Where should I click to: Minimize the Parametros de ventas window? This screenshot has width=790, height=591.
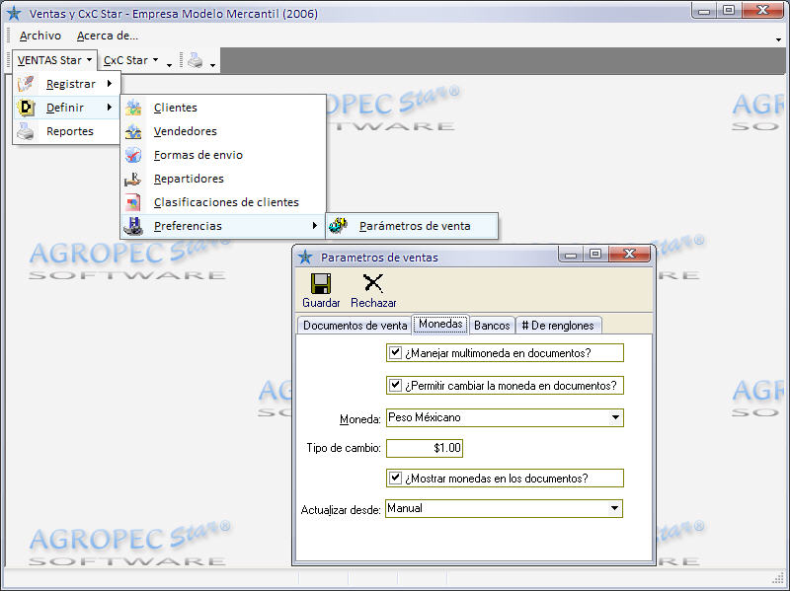point(571,255)
